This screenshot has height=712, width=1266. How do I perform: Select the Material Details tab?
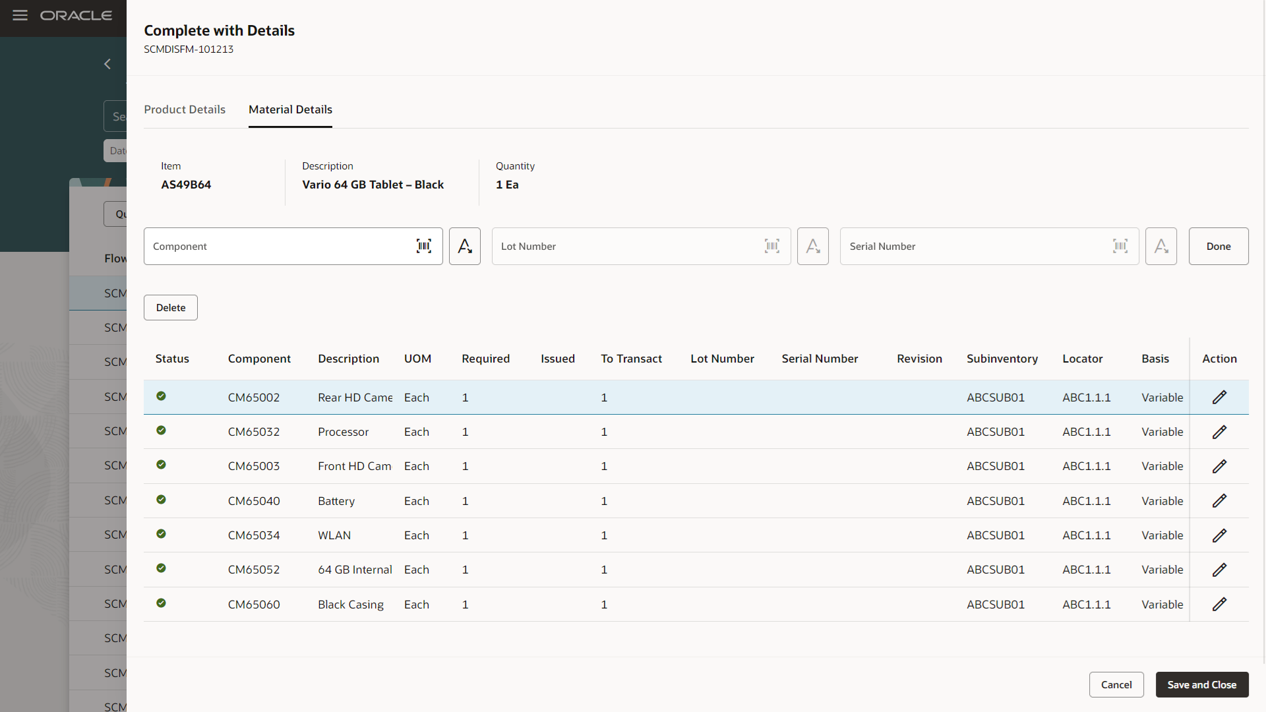(290, 109)
